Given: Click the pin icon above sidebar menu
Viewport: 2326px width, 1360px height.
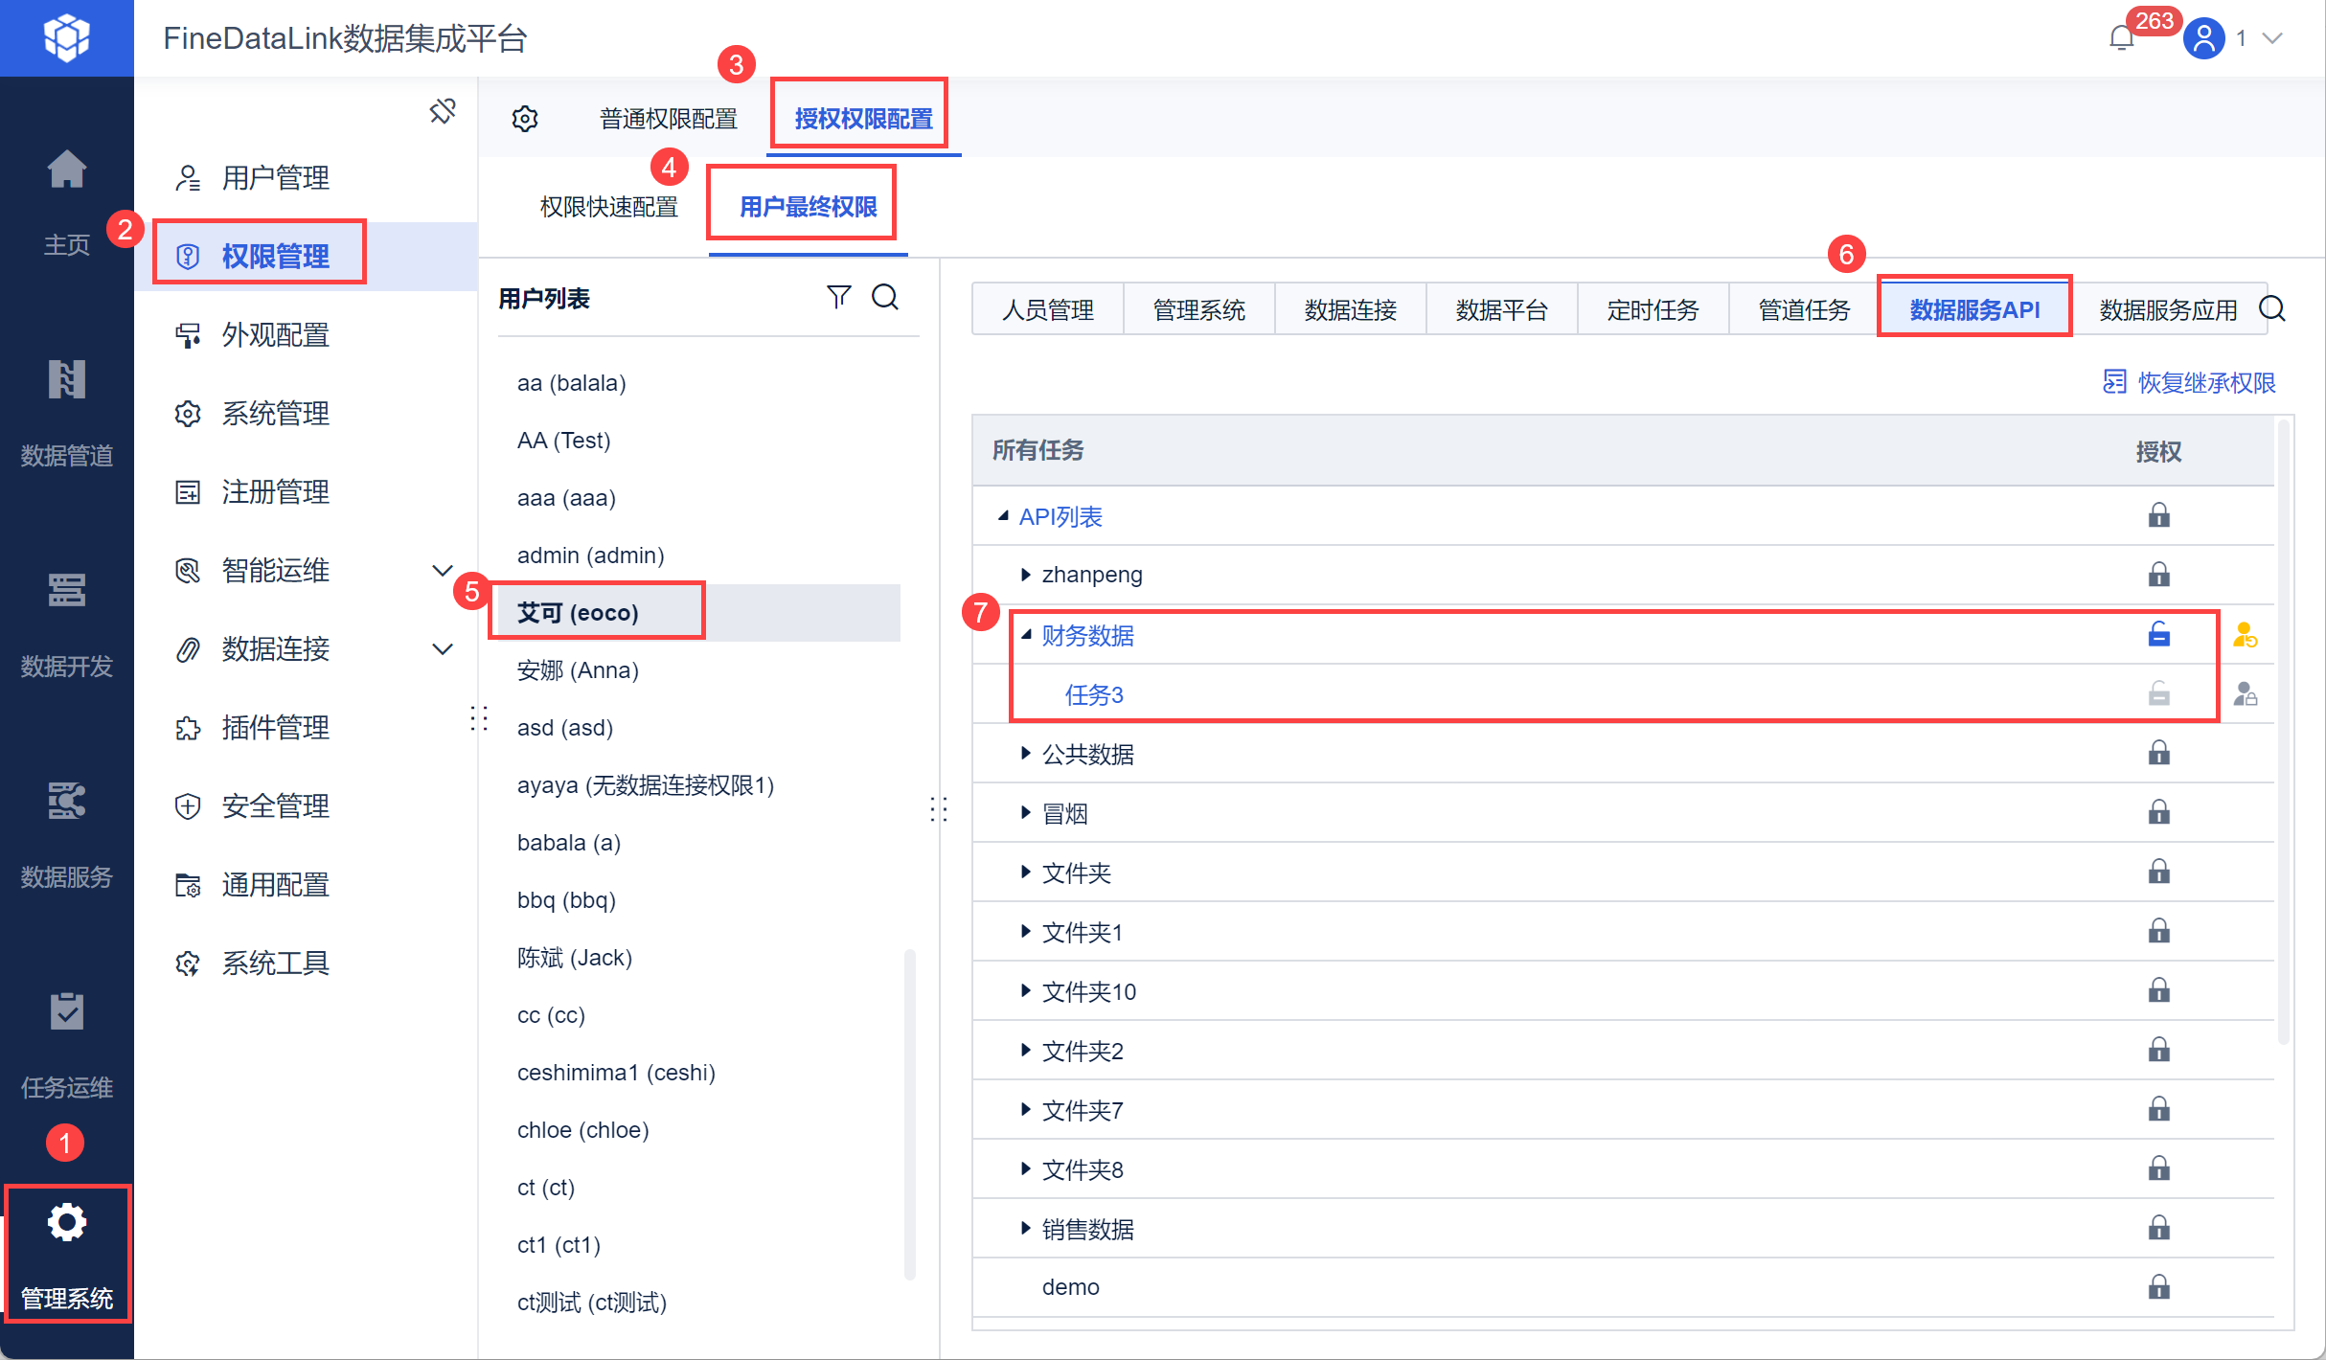Looking at the screenshot, I should (443, 112).
